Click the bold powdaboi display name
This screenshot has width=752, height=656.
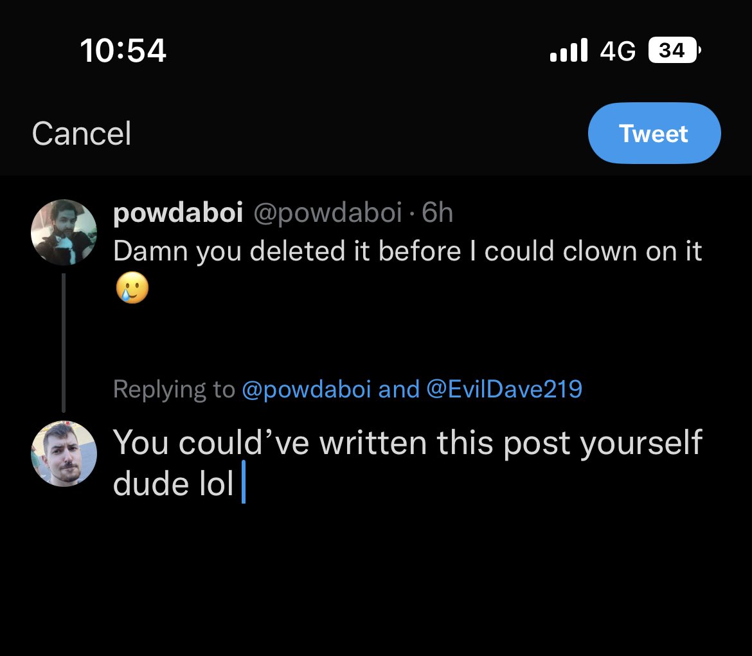[178, 213]
